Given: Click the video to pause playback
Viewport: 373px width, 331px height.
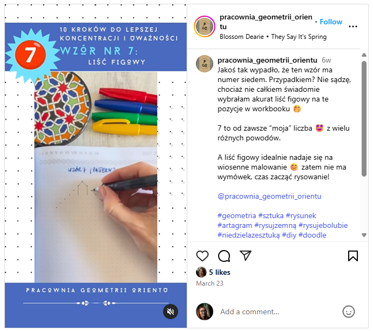Looking at the screenshot, I should 96,166.
